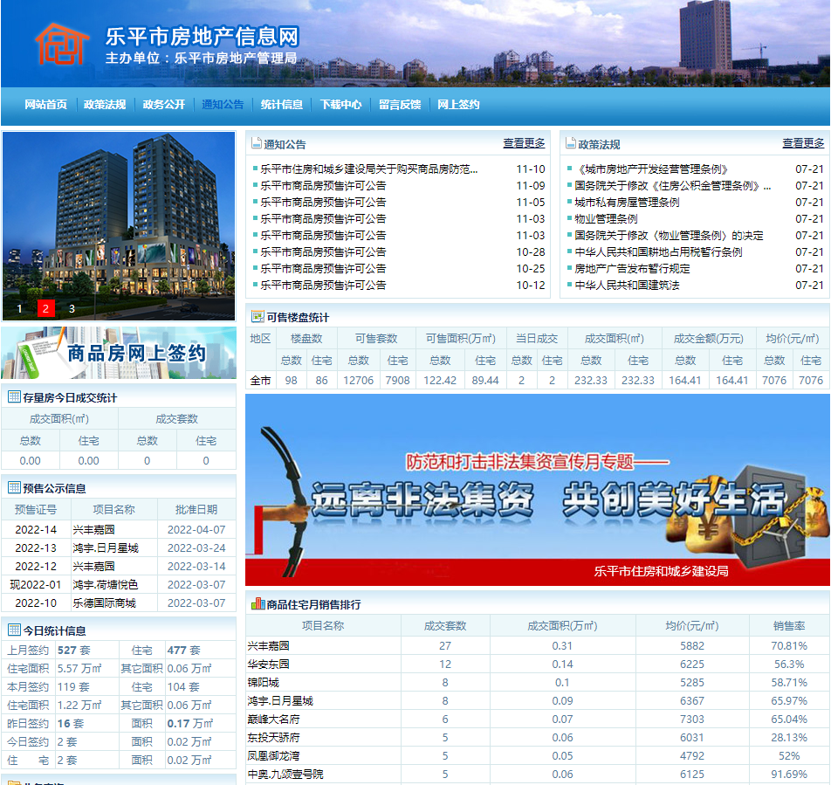Click the 商品住宅月销售排行 chart icon
The image size is (831, 785).
point(258,604)
